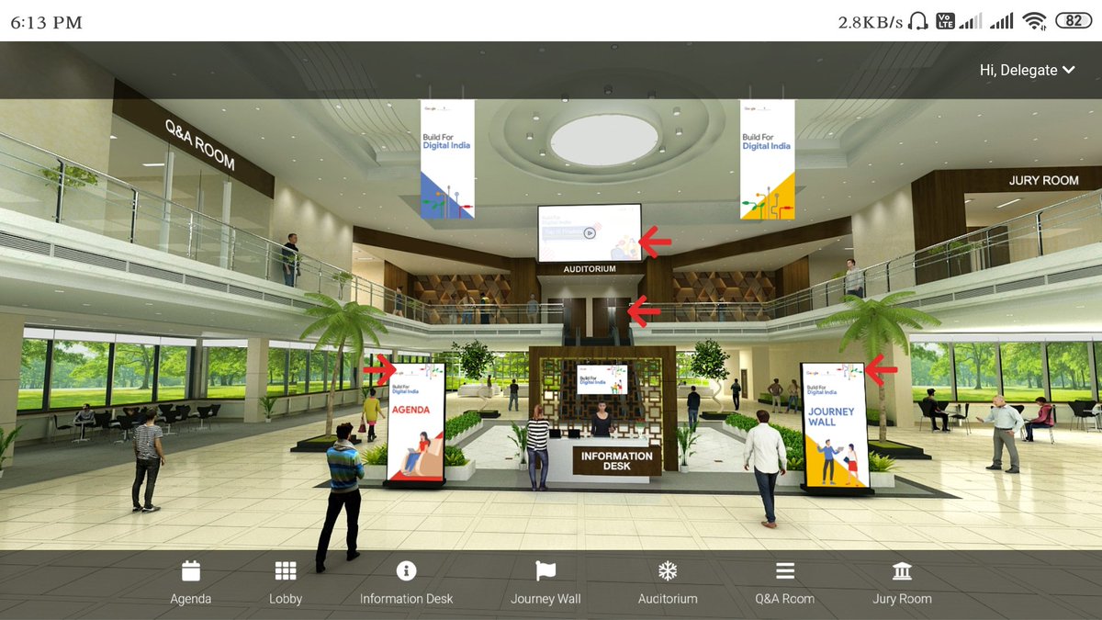The height and width of the screenshot is (620, 1102).
Task: Click the Q&A Room label in the bottom bar
Action: (x=785, y=599)
